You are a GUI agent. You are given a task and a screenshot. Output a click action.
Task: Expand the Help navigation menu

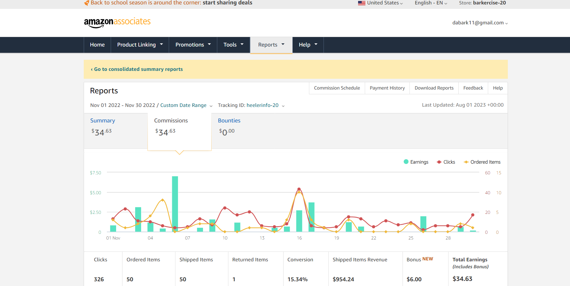(x=308, y=45)
